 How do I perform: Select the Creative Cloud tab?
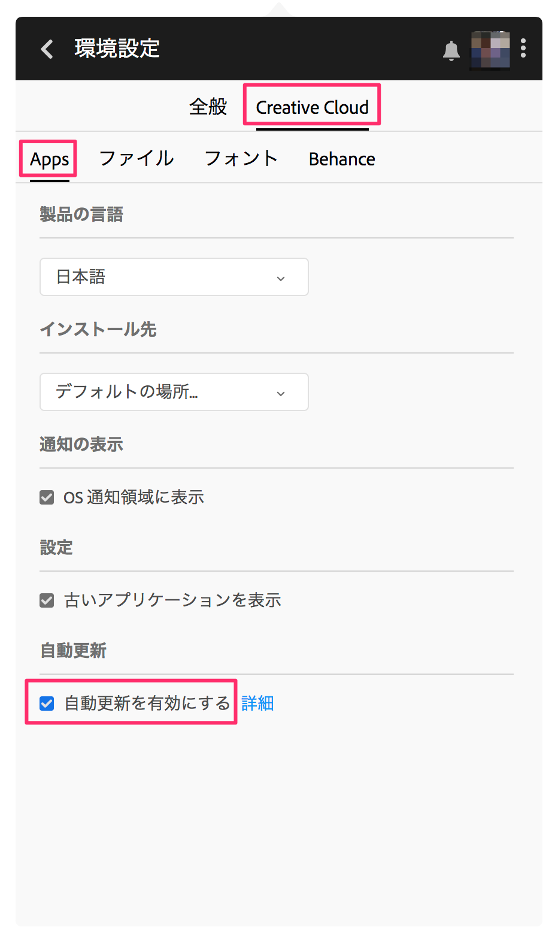[x=313, y=108]
